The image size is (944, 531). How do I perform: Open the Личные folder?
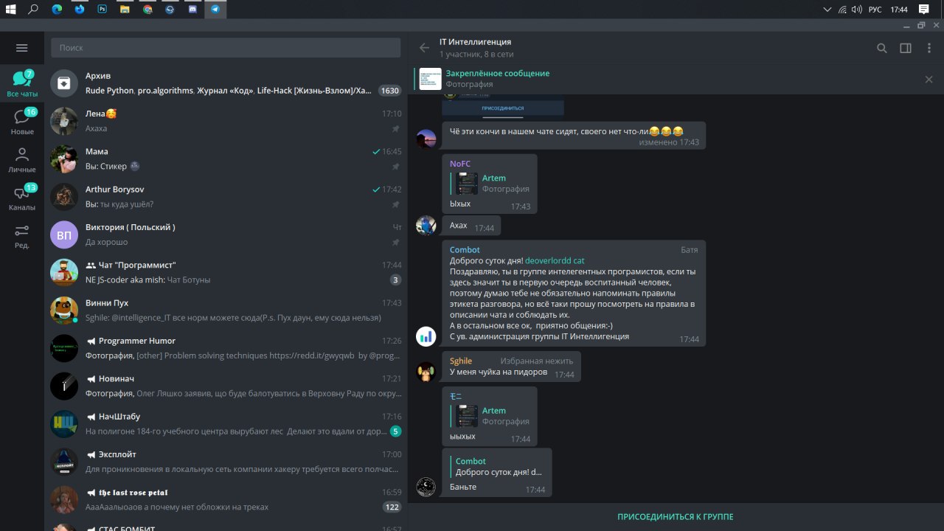22,160
